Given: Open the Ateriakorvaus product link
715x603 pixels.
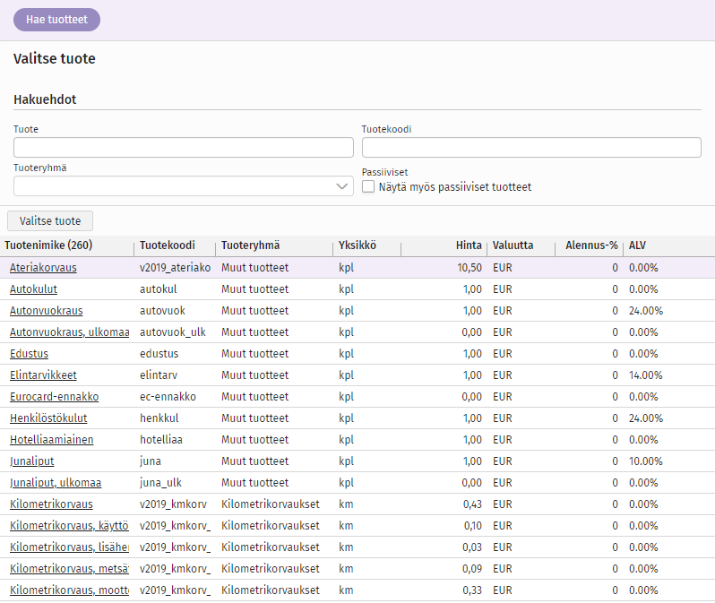Looking at the screenshot, I should (x=43, y=268).
